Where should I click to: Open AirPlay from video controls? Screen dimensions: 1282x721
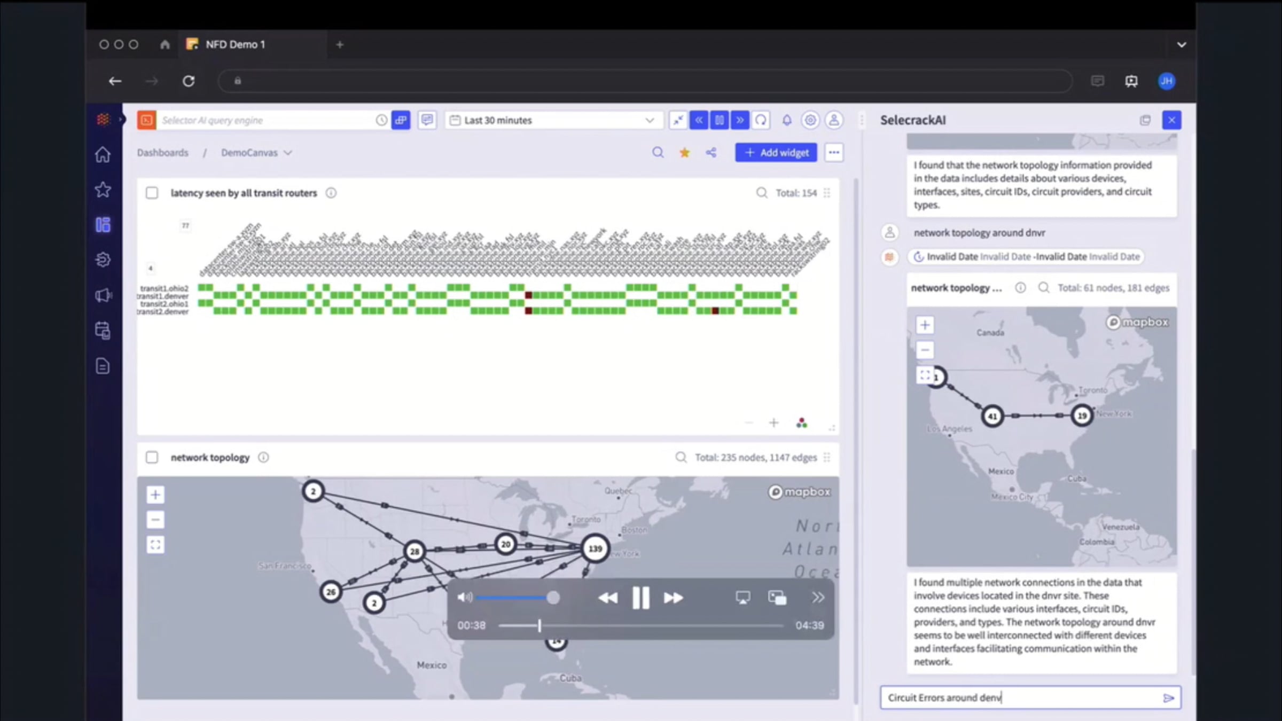click(742, 598)
